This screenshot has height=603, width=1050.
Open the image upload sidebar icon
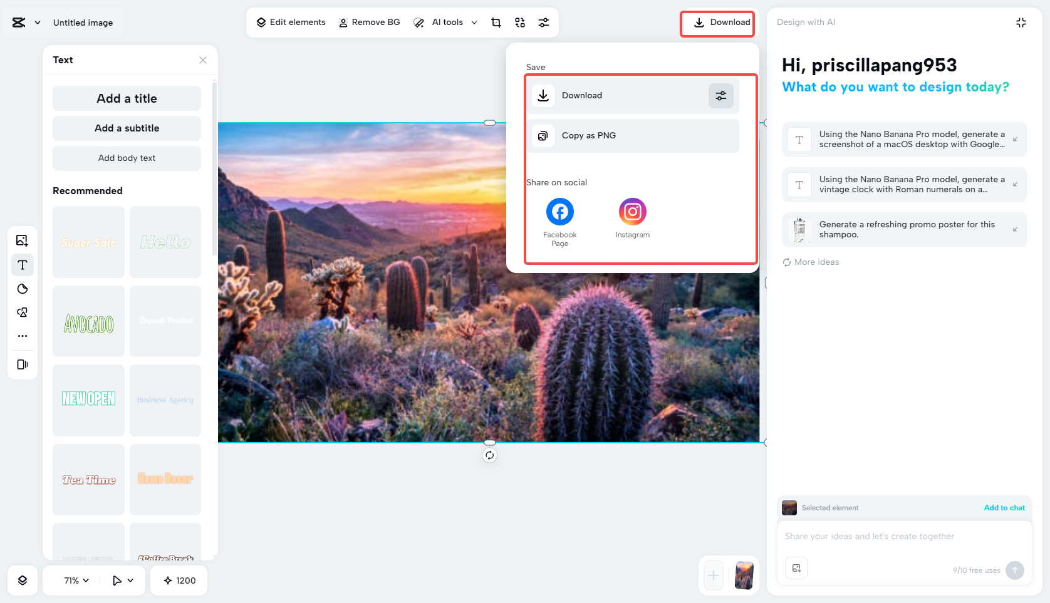23,240
